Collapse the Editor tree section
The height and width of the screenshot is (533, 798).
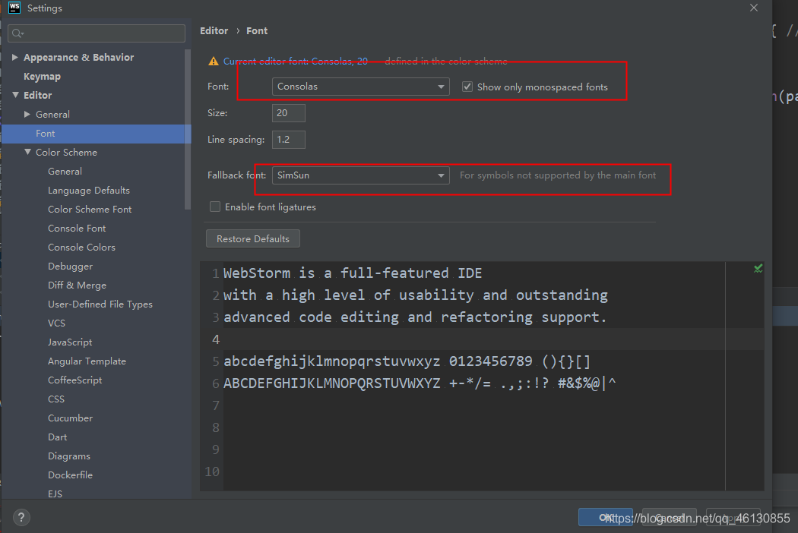pyautogui.click(x=15, y=95)
